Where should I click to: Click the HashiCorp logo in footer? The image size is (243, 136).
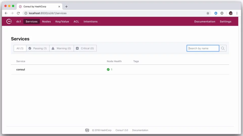point(87,130)
